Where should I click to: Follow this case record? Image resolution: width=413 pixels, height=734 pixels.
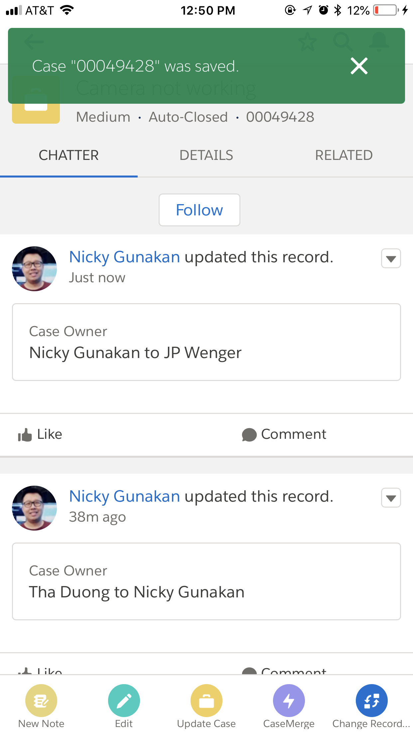pyautogui.click(x=199, y=210)
